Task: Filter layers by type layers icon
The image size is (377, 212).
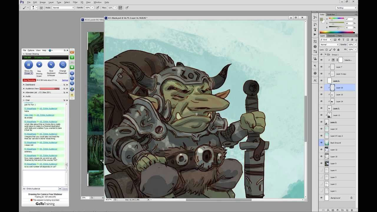Action: [x=343, y=39]
